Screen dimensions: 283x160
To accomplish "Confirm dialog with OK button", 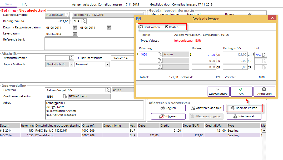I will 241,91.
